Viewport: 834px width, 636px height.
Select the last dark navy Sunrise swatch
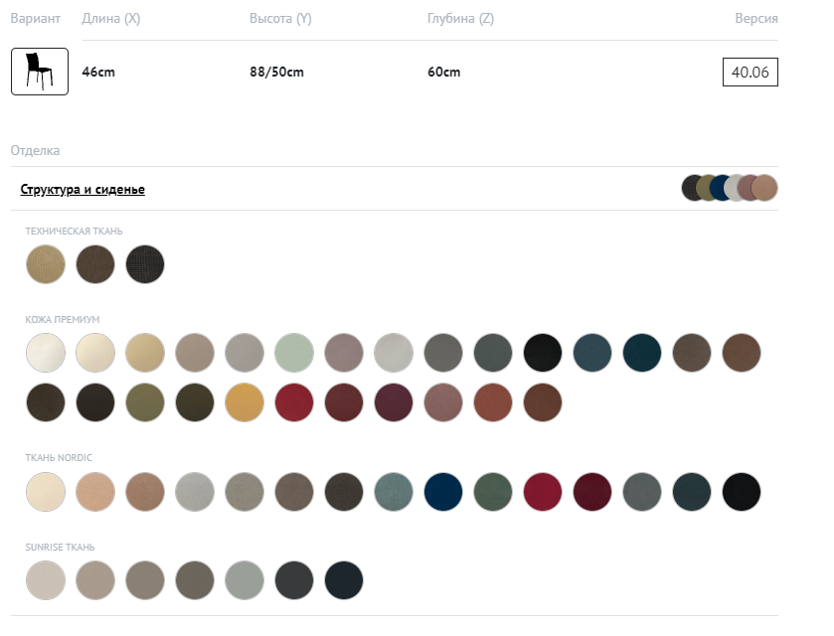[344, 580]
